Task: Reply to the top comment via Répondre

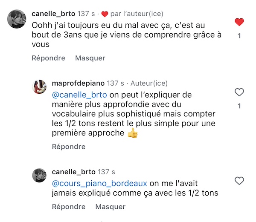Action: tap(48, 58)
